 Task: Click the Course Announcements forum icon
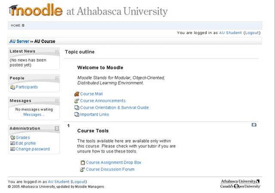coord(77,101)
